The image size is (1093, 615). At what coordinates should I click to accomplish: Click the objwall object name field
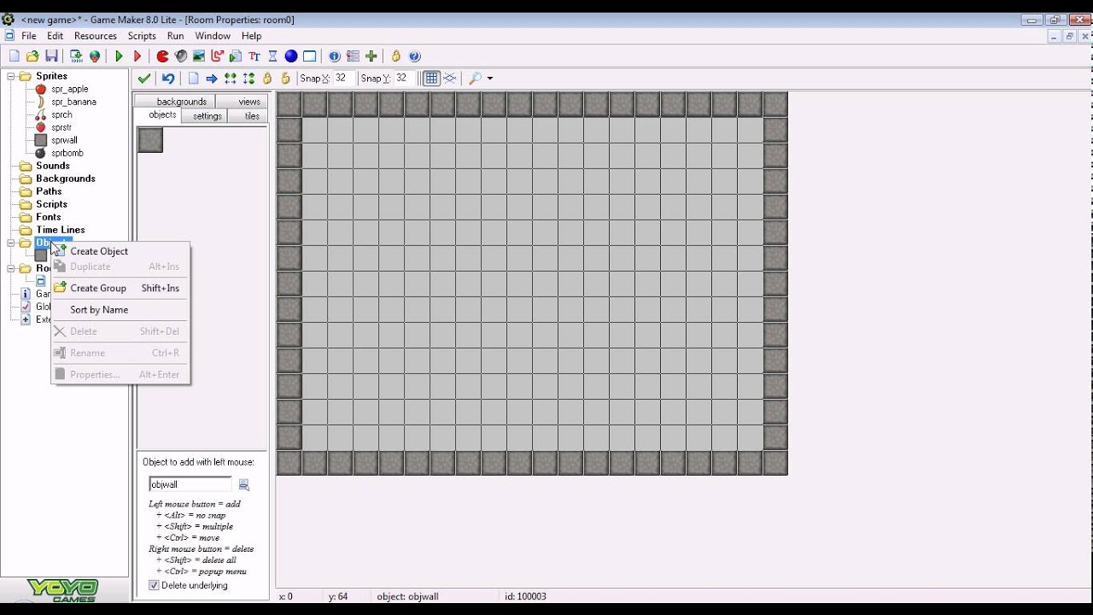coord(190,484)
